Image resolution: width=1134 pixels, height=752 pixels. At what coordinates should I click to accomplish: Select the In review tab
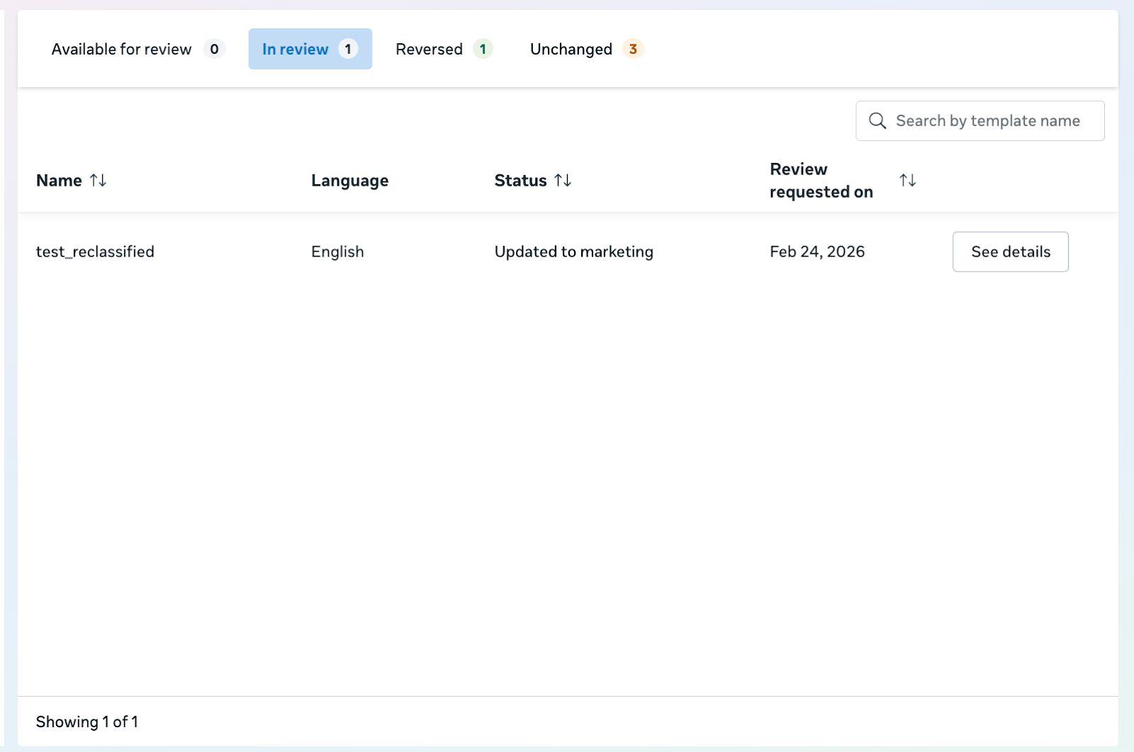(296, 49)
